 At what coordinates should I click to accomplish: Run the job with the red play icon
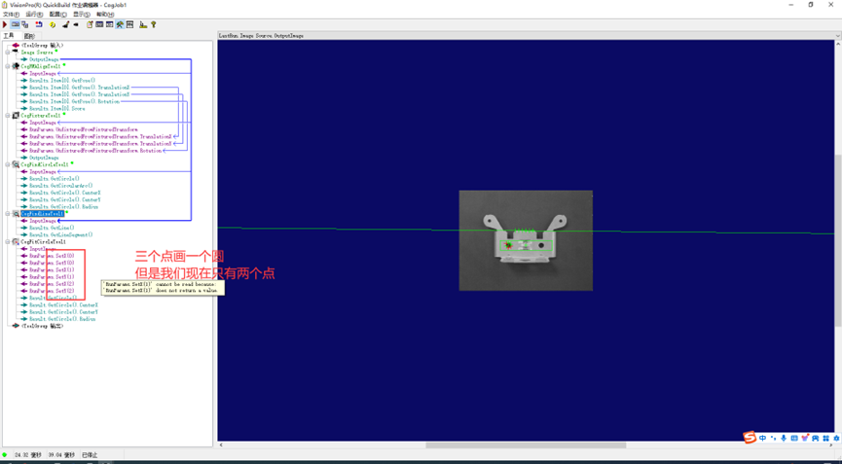[5, 24]
